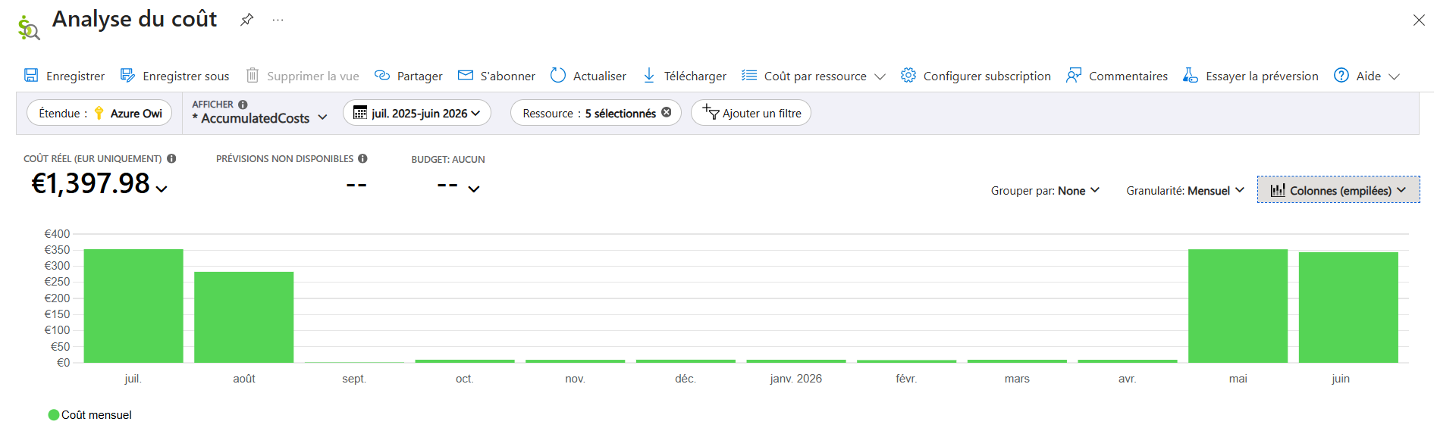Image resolution: width=1437 pixels, height=434 pixels.
Task: Click Enregistrer sous label
Action: [x=186, y=76]
